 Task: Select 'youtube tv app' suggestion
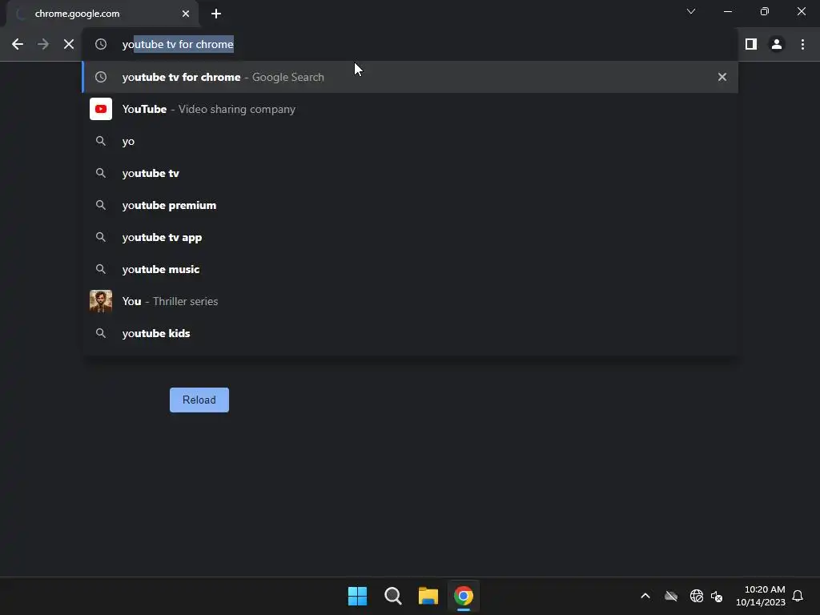click(x=410, y=237)
